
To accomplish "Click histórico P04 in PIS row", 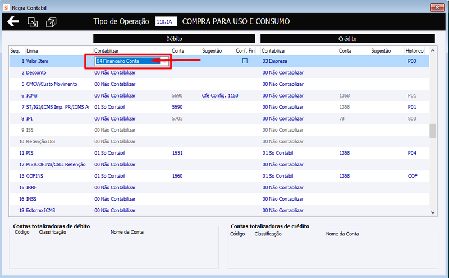I will tap(412, 152).
